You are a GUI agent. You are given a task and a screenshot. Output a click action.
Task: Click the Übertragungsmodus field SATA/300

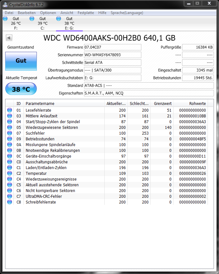(x=113, y=70)
